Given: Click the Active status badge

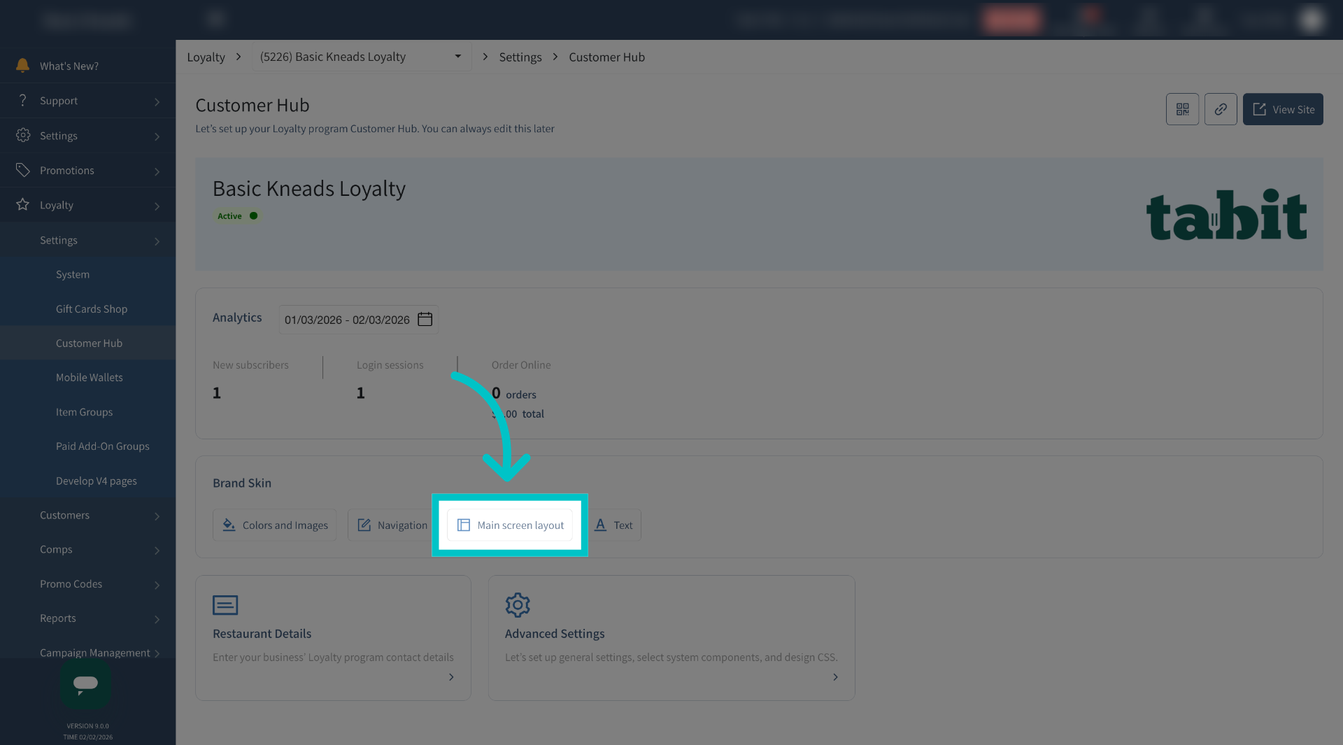Looking at the screenshot, I should 237,216.
